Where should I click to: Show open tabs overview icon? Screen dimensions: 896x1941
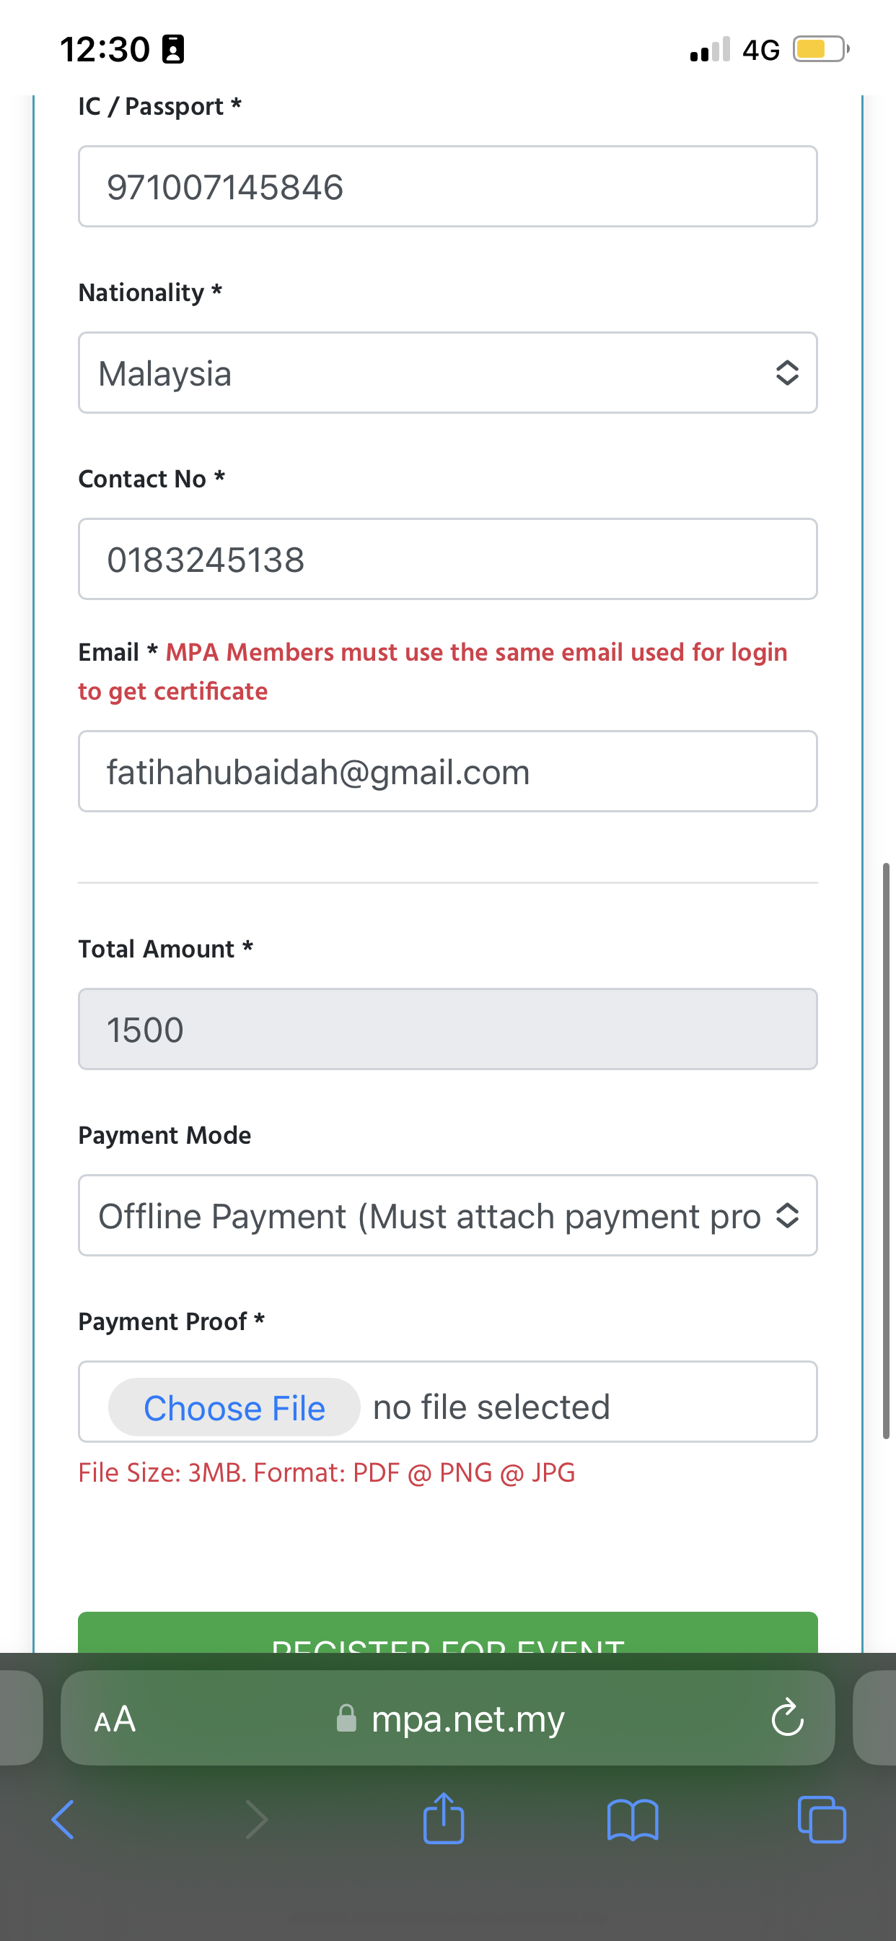822,1820
